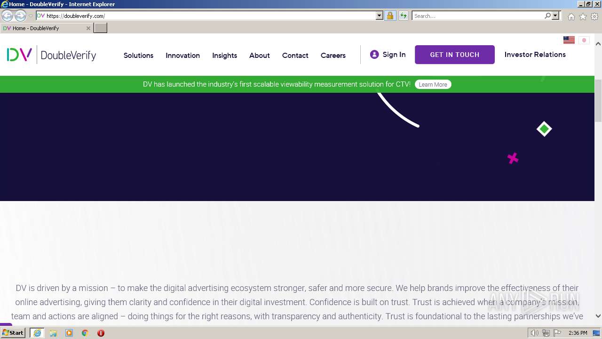
Task: Open Favorites with the star icon
Action: tap(583, 16)
